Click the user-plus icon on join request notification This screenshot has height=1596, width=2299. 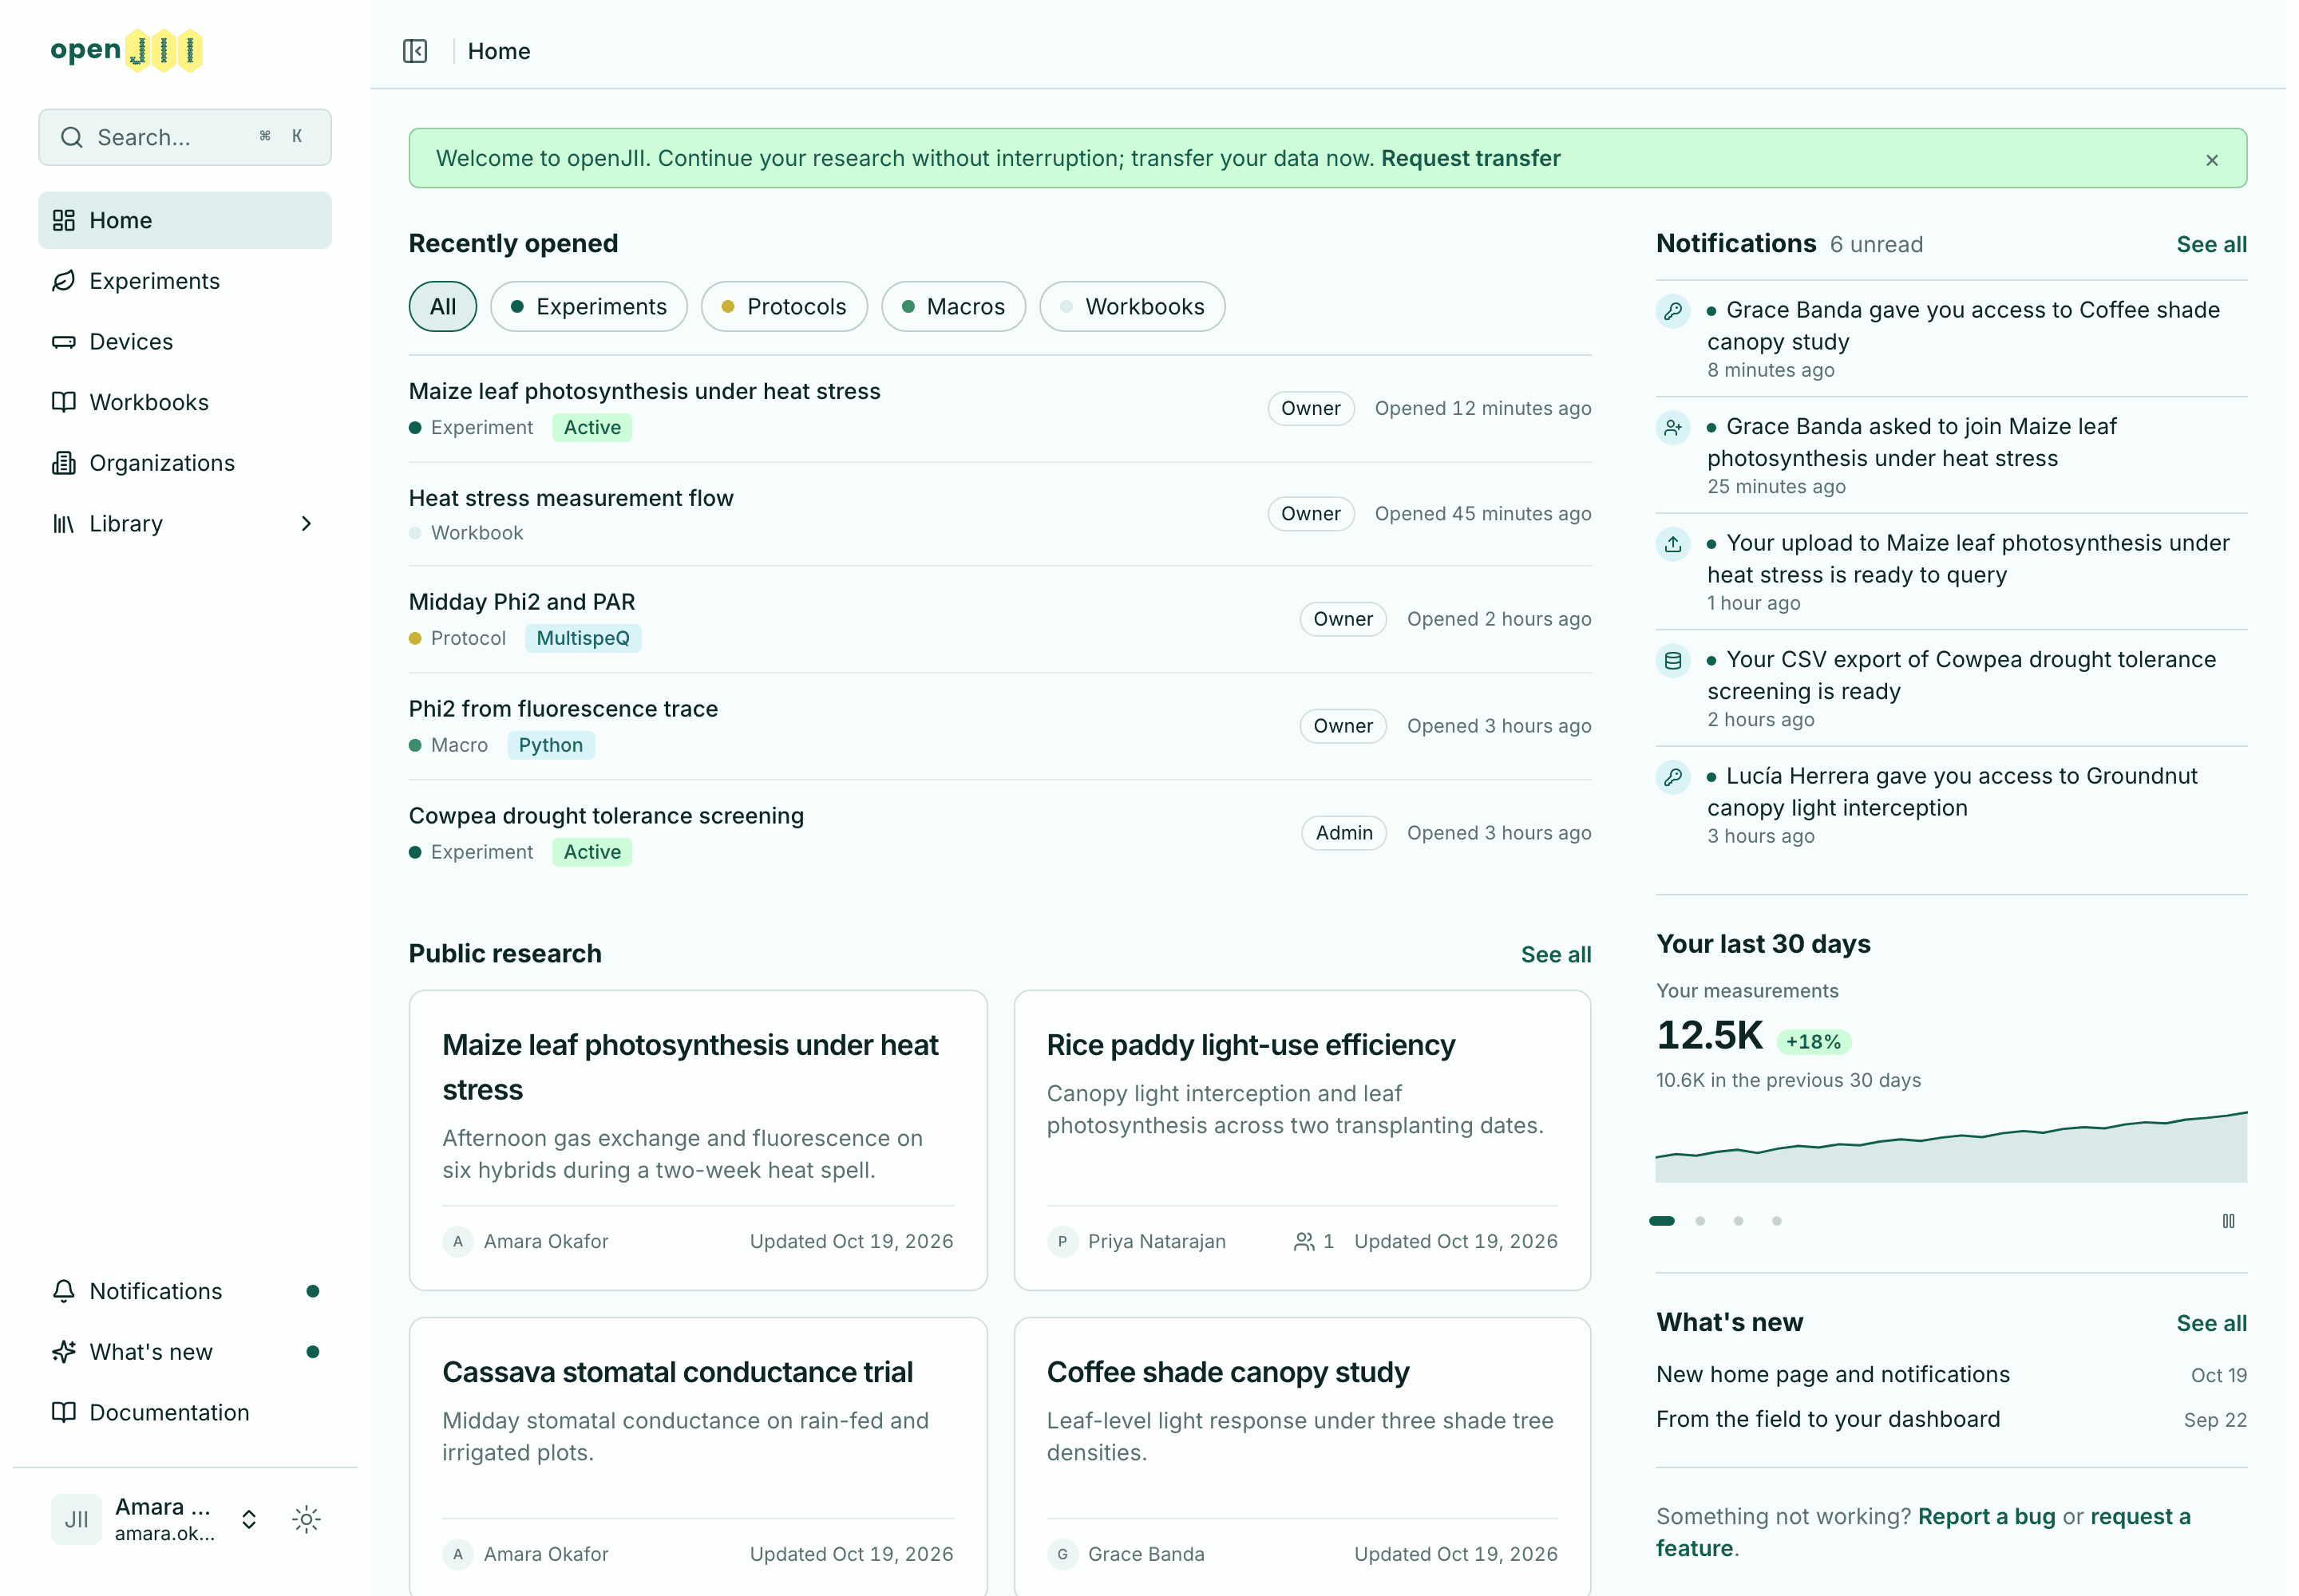[x=1672, y=428]
